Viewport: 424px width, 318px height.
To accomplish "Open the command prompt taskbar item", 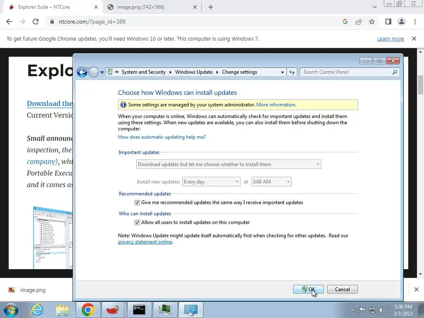I will [139, 310].
